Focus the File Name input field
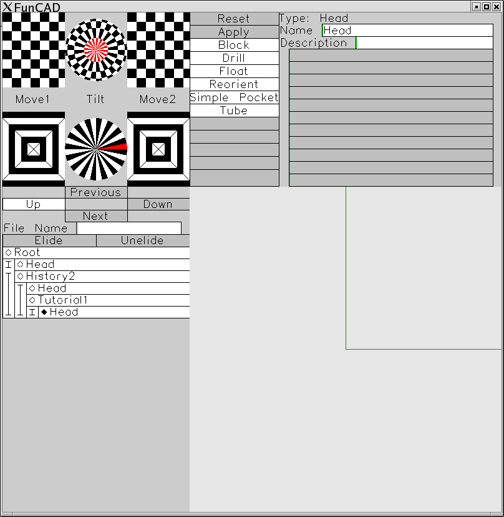 [x=129, y=228]
